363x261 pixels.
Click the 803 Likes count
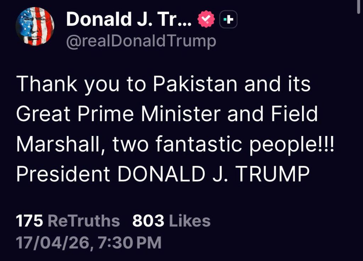click(x=147, y=220)
